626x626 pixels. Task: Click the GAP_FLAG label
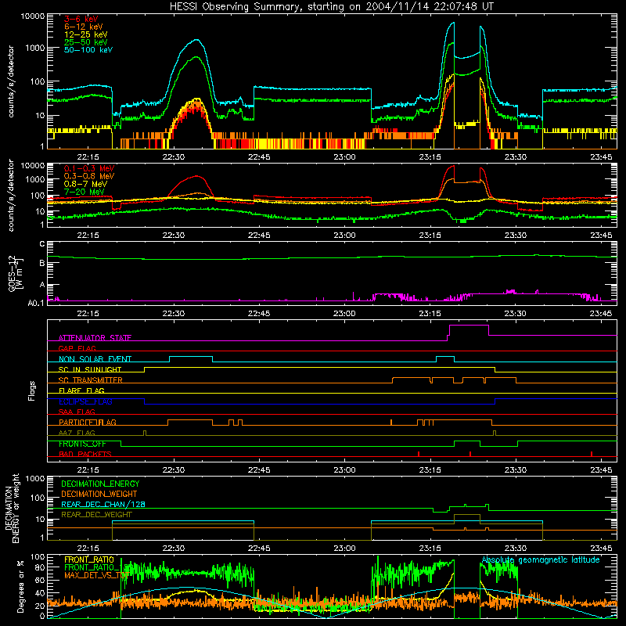(x=77, y=348)
